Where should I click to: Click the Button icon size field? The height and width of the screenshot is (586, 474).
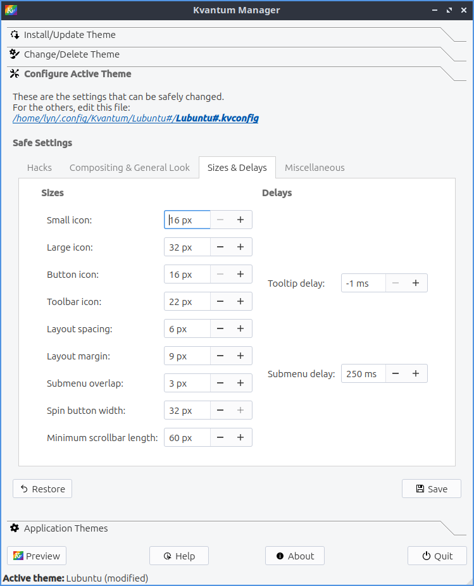[x=187, y=275]
